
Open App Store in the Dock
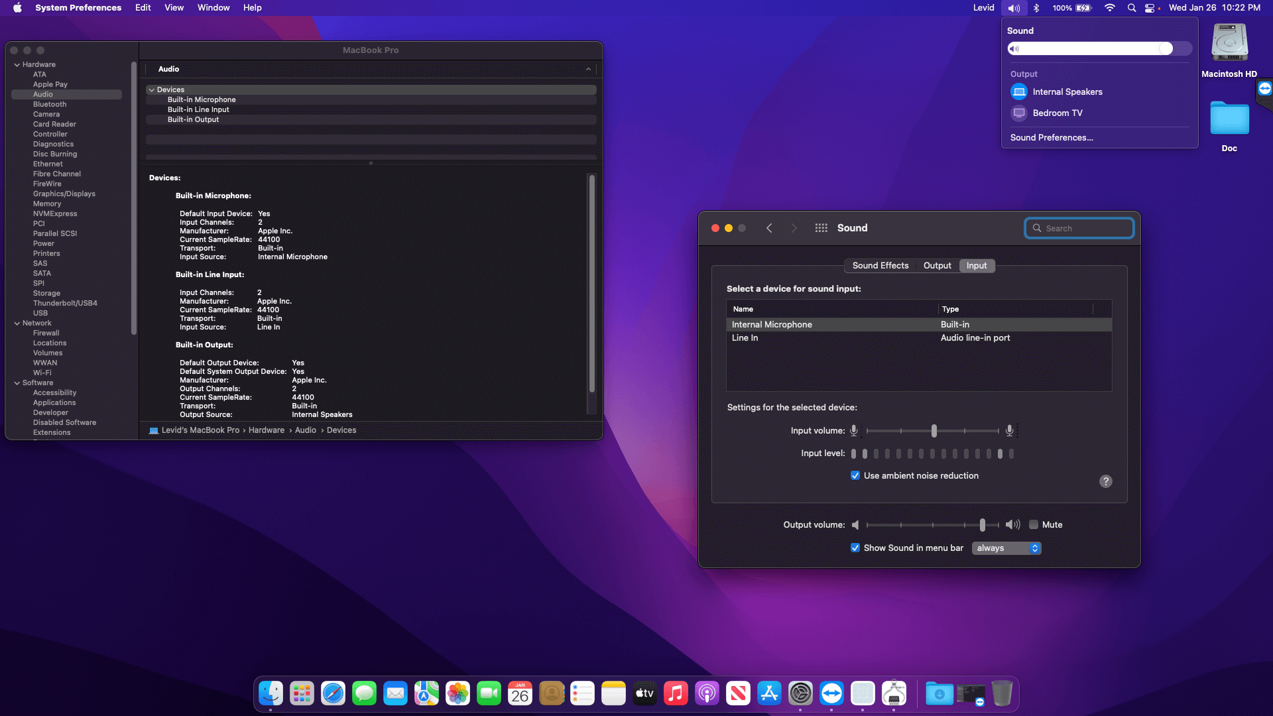point(769,693)
